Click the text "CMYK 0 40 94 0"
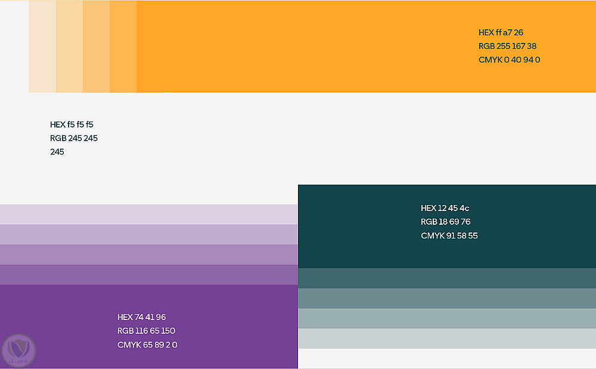This screenshot has height=369, width=596. [510, 60]
